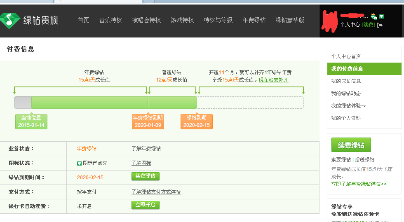Click the 免费赠送绿钻体验卡 heading
404x222 pixels.
tap(355, 214)
